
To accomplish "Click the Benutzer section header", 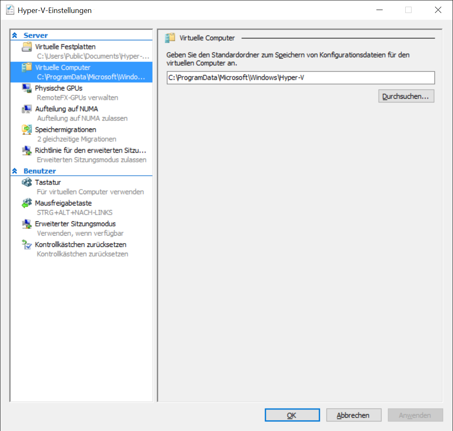I will click(40, 171).
